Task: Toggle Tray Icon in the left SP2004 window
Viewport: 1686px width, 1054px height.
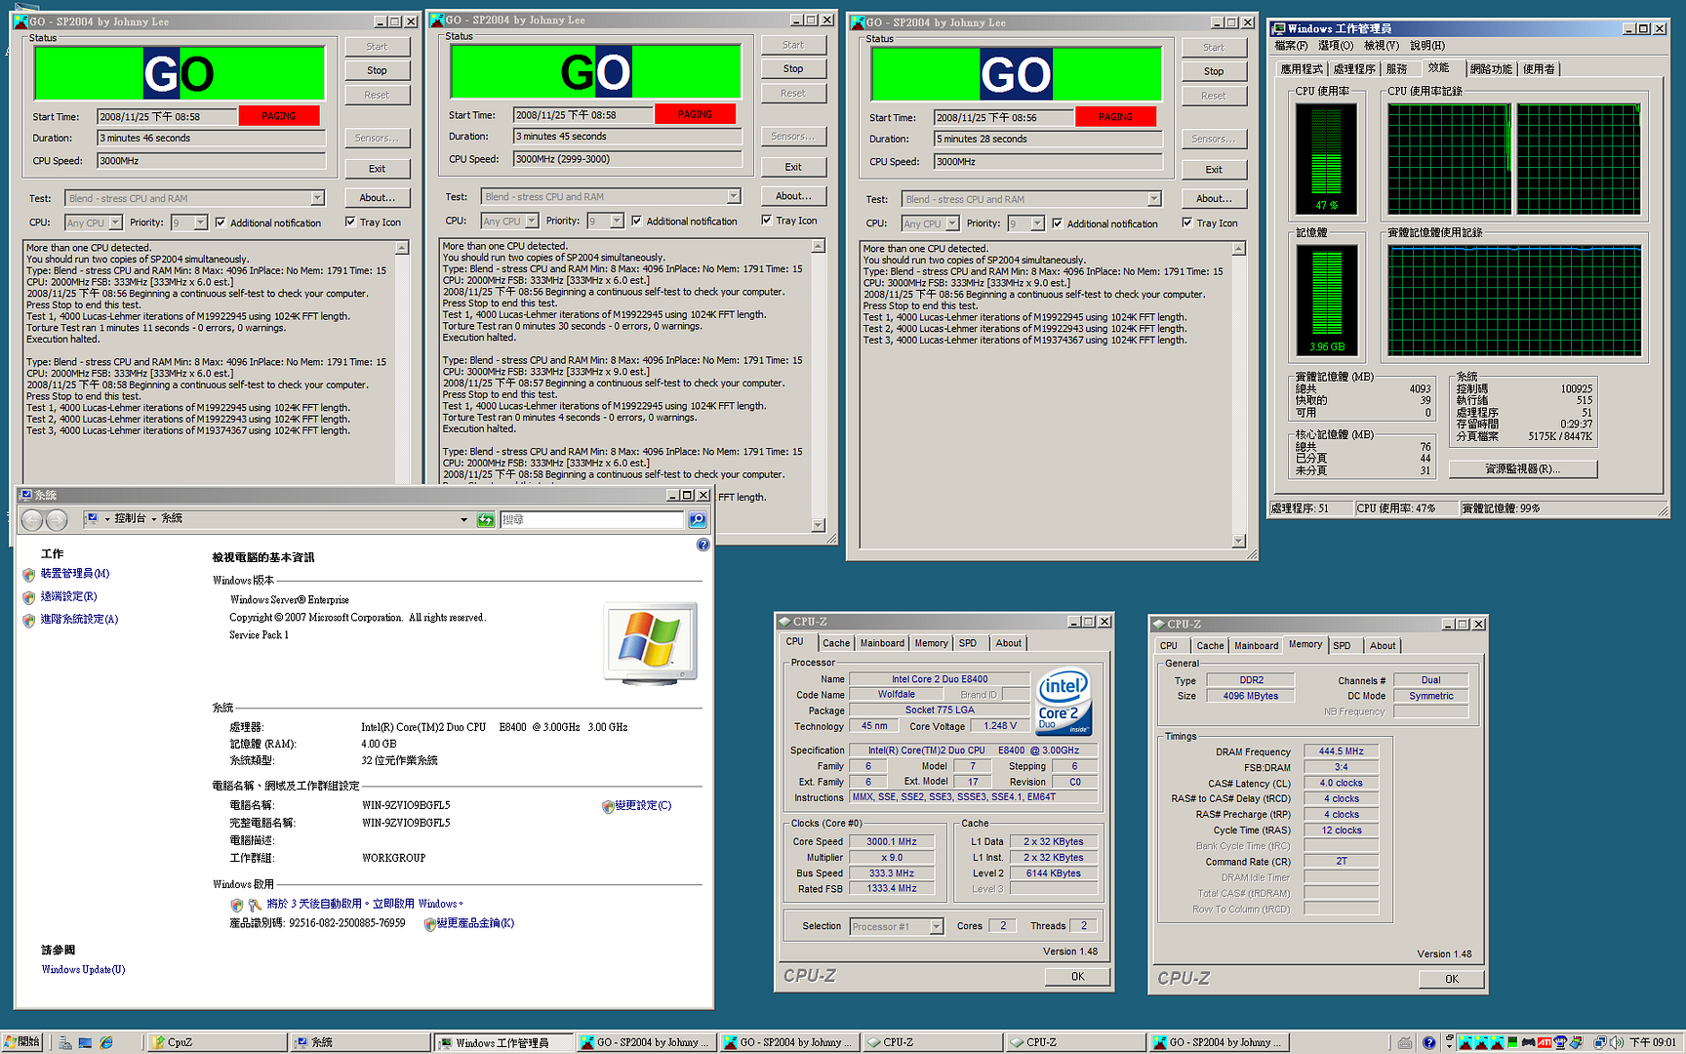Action: 350,223
